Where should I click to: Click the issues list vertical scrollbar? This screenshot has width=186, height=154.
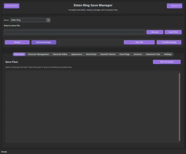pyautogui.click(x=179, y=107)
